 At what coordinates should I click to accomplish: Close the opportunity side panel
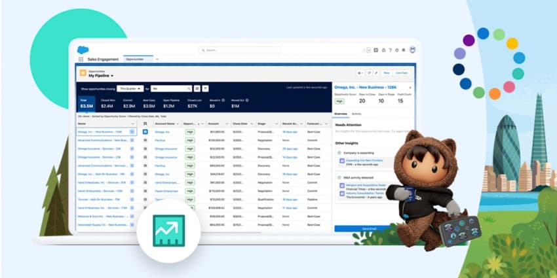coord(410,87)
